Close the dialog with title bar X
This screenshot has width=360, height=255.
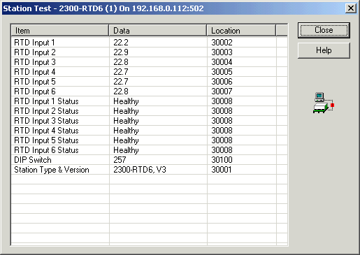[351, 8]
